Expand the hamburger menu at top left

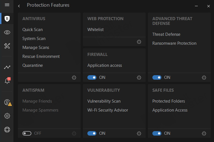7,5
